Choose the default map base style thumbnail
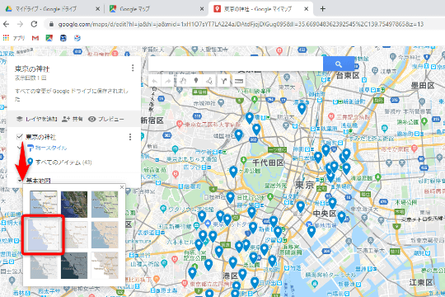This screenshot has height=297, width=445. [44, 204]
